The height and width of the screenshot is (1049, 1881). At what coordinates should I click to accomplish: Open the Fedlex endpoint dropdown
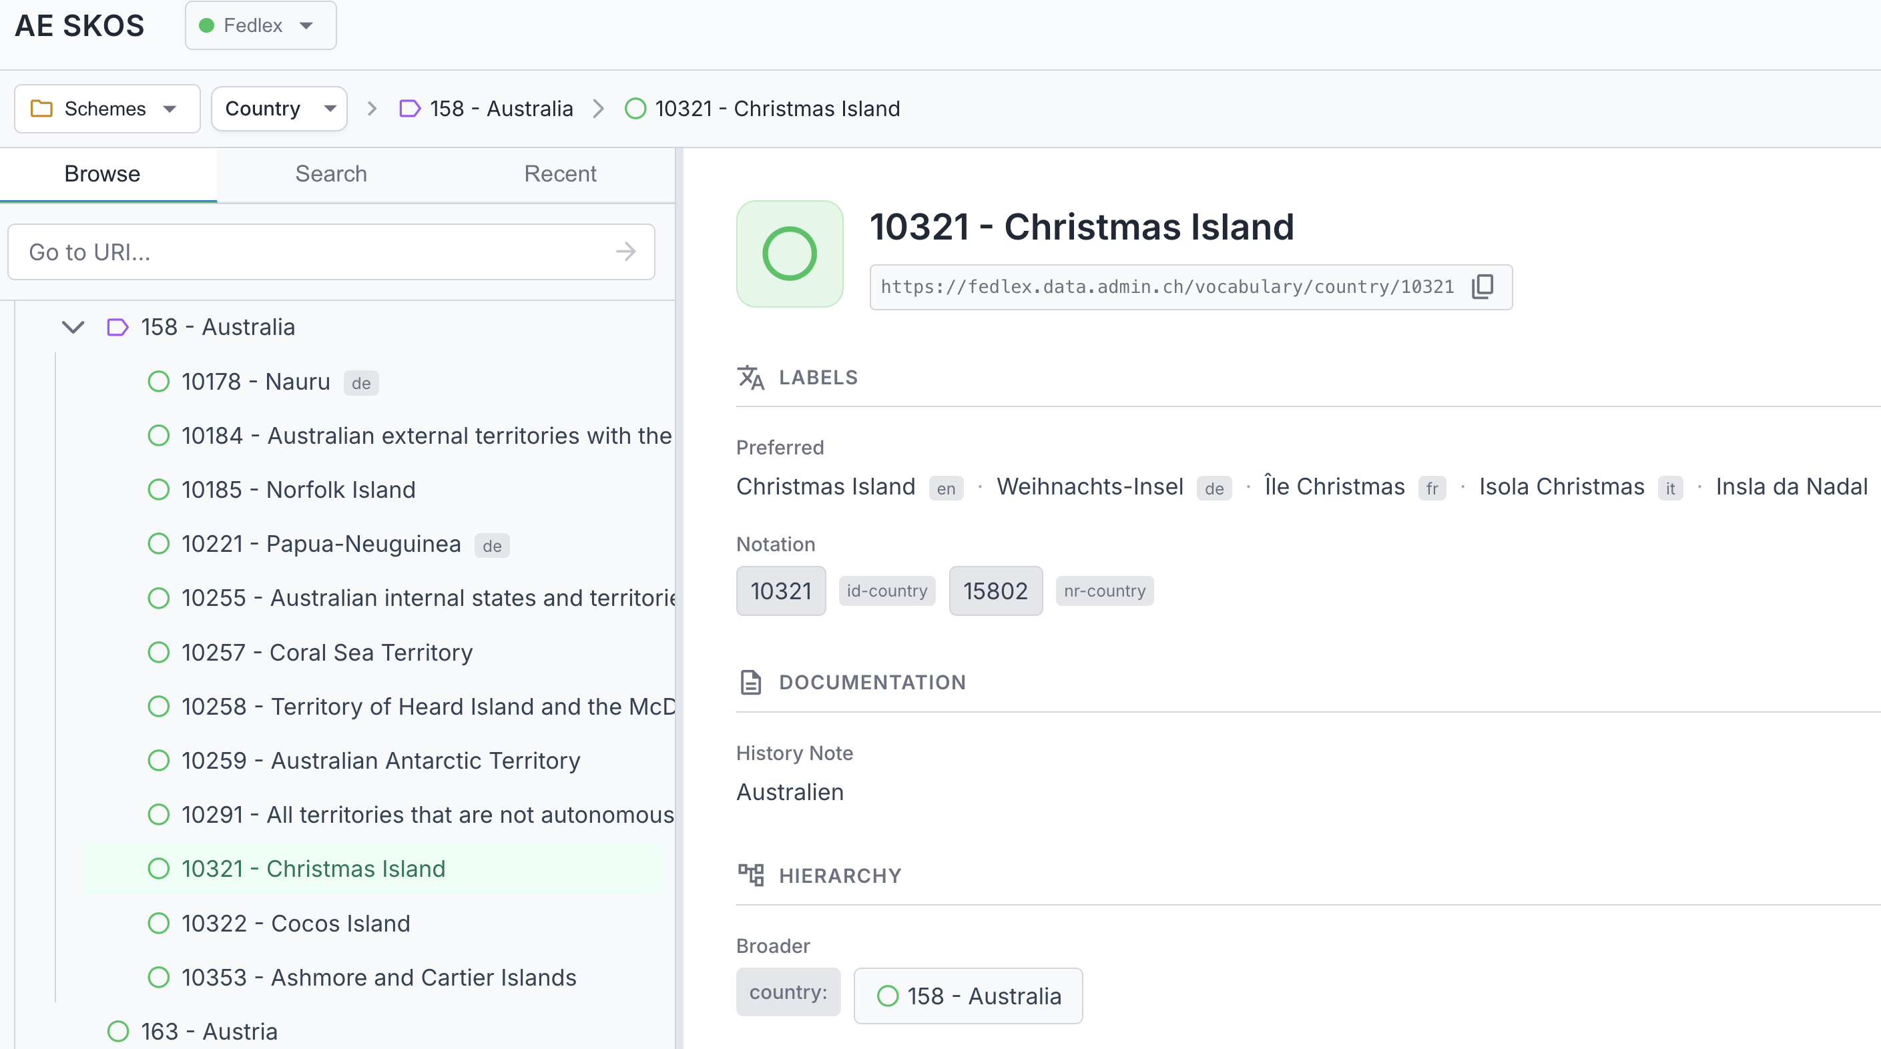261,25
